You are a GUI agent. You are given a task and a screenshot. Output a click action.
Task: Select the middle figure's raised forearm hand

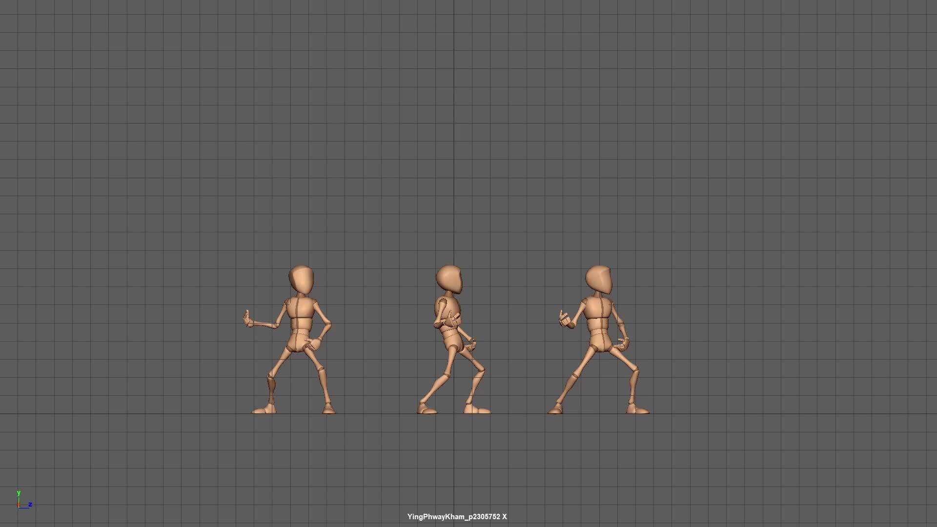453,321
